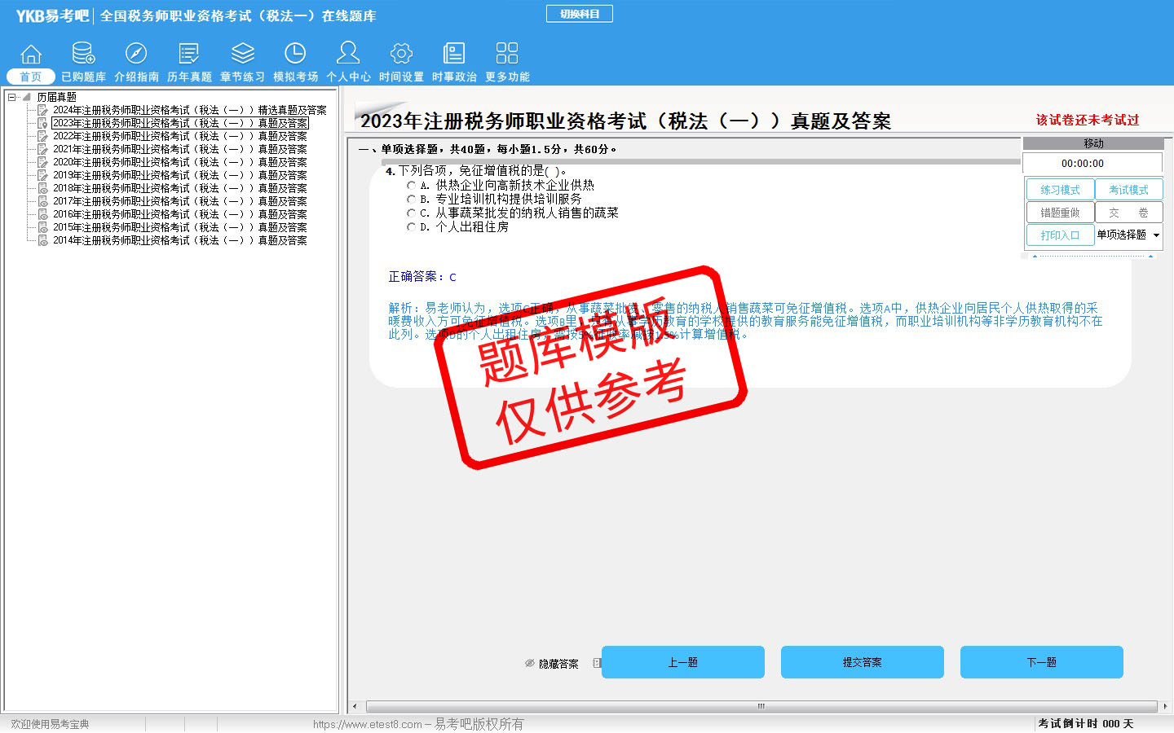This screenshot has height=733, width=1174.
Task: Select answer option A radio button
Action: click(x=412, y=186)
